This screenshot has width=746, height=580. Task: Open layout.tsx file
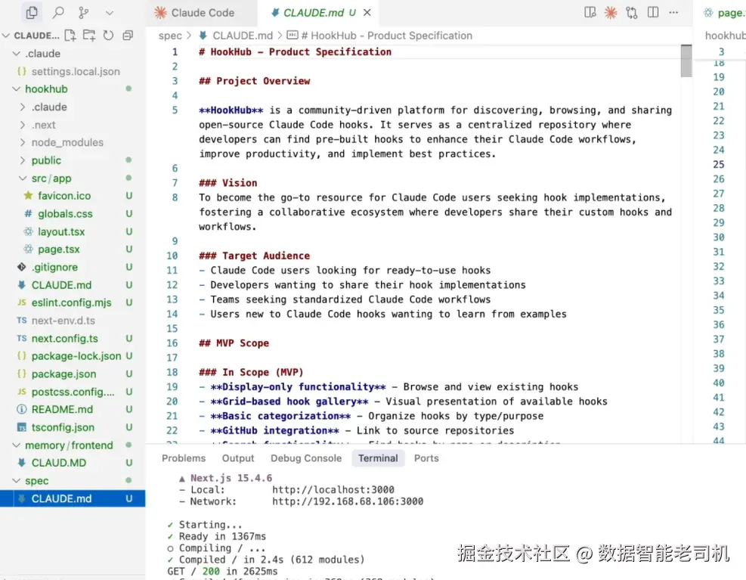coord(61,231)
